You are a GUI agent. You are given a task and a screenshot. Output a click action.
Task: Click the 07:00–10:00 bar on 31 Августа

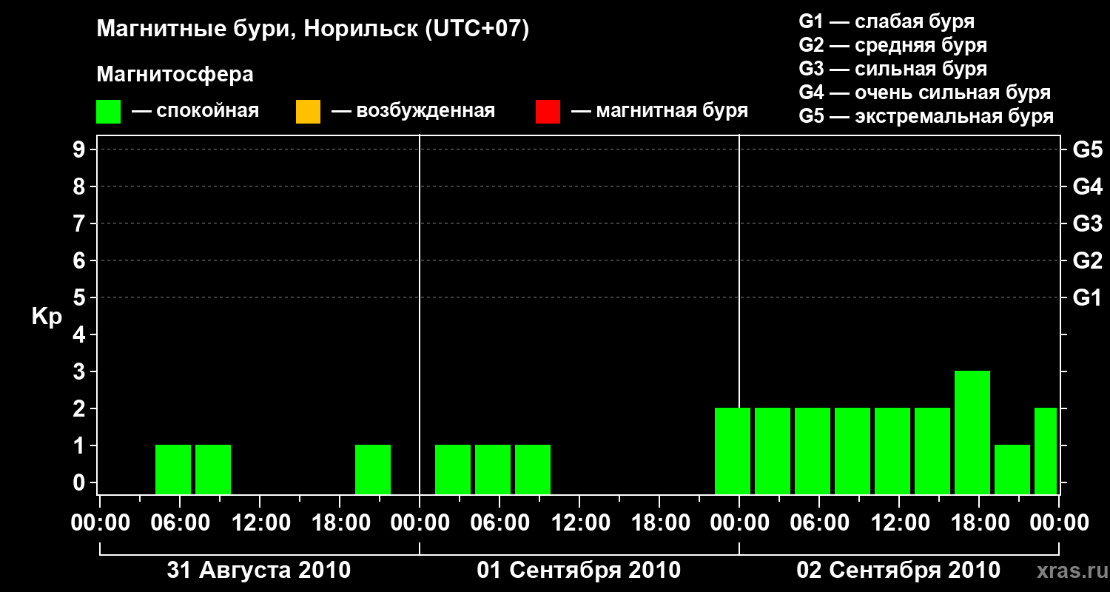213,469
